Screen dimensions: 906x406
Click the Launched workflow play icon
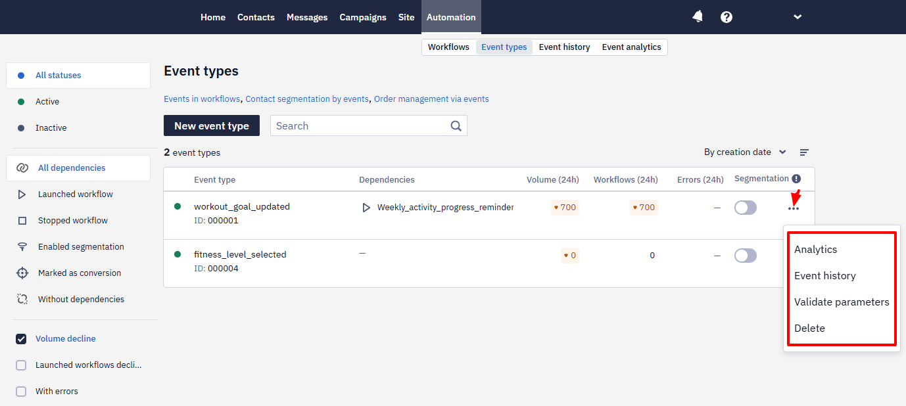click(22, 194)
